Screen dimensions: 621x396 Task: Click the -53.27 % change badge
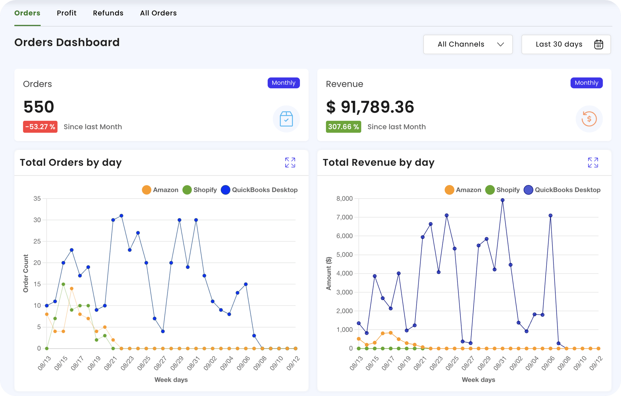tap(40, 127)
